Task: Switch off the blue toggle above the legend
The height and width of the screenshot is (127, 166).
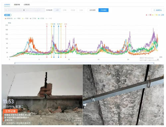Action: coord(8,15)
